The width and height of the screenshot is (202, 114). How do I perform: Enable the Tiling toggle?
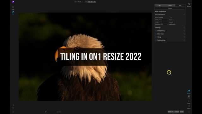click(156, 37)
